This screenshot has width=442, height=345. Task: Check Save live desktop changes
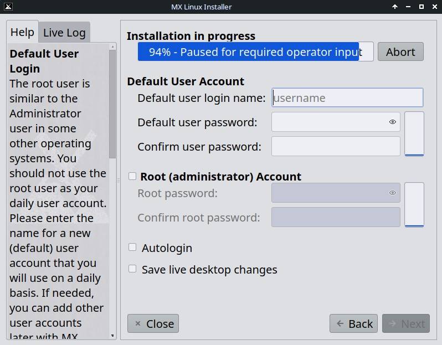pyautogui.click(x=132, y=269)
